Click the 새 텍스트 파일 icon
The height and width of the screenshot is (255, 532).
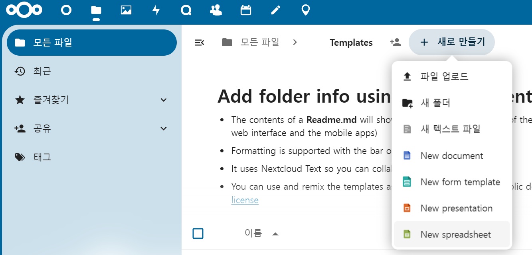(x=407, y=129)
